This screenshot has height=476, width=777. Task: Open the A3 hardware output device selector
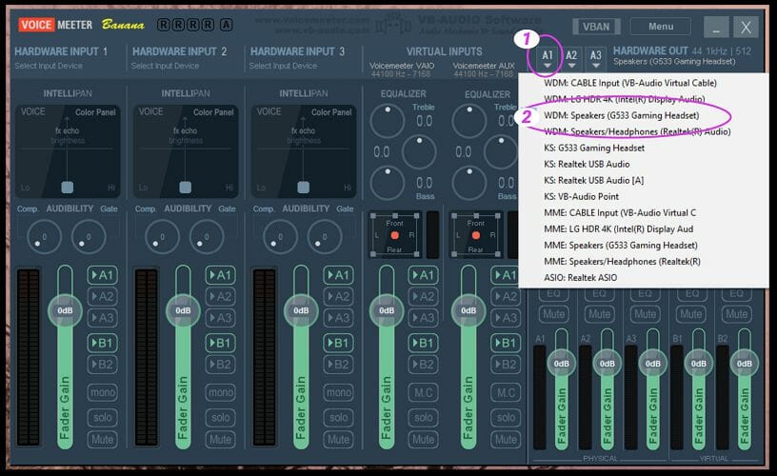click(x=596, y=59)
